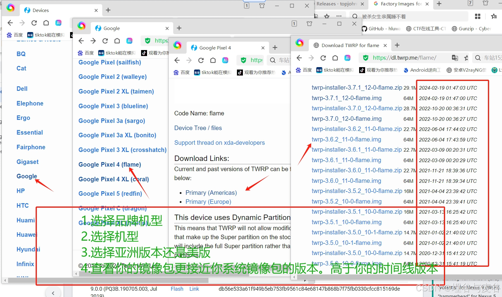The image size is (502, 297).
Task: Open the HTC brand link
Action: click(x=22, y=206)
